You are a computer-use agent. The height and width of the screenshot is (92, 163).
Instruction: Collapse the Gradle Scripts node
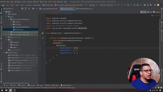click(x=4, y=52)
